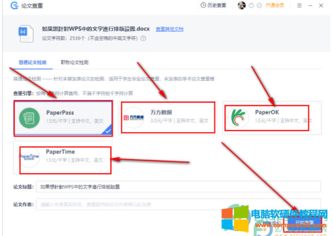The width and height of the screenshot is (333, 236).
Task: Switch to 职称论文检测 tab
Action: [74, 62]
